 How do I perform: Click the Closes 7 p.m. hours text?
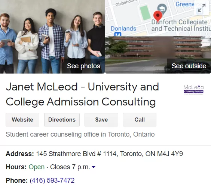tap(70, 167)
